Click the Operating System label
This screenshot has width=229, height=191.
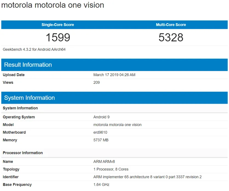pyautogui.click(x=19, y=117)
